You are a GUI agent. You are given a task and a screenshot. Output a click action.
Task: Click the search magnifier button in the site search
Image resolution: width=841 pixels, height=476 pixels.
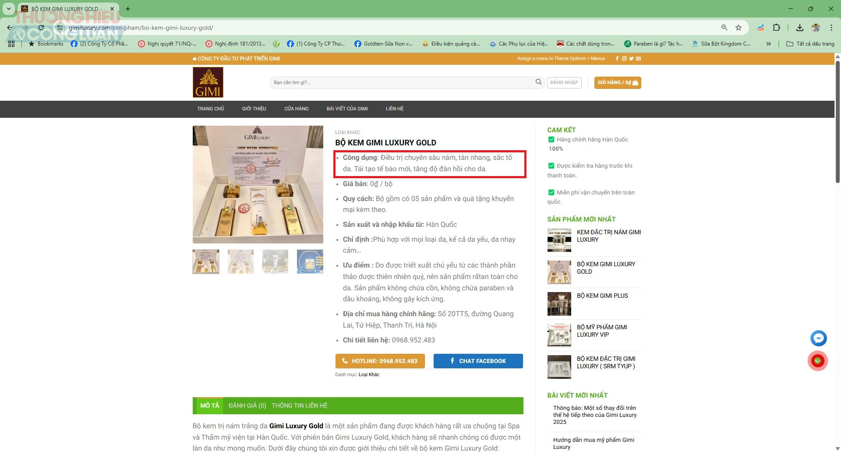538,82
